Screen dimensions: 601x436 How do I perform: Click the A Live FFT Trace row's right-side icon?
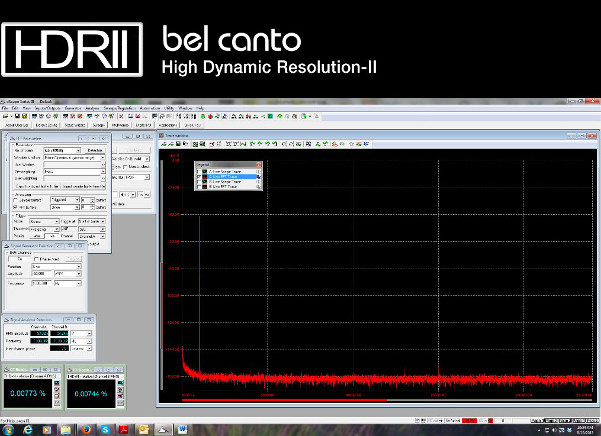259,177
